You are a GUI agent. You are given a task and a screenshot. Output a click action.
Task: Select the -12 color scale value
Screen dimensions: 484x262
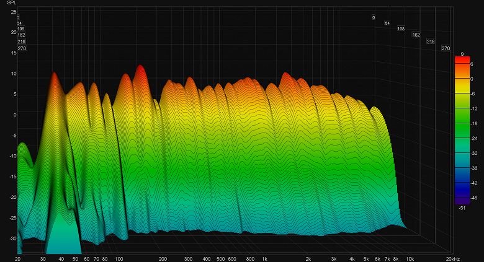(x=474, y=108)
